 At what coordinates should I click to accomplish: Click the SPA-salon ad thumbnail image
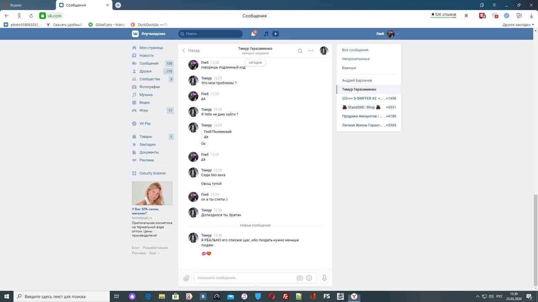pos(152,193)
